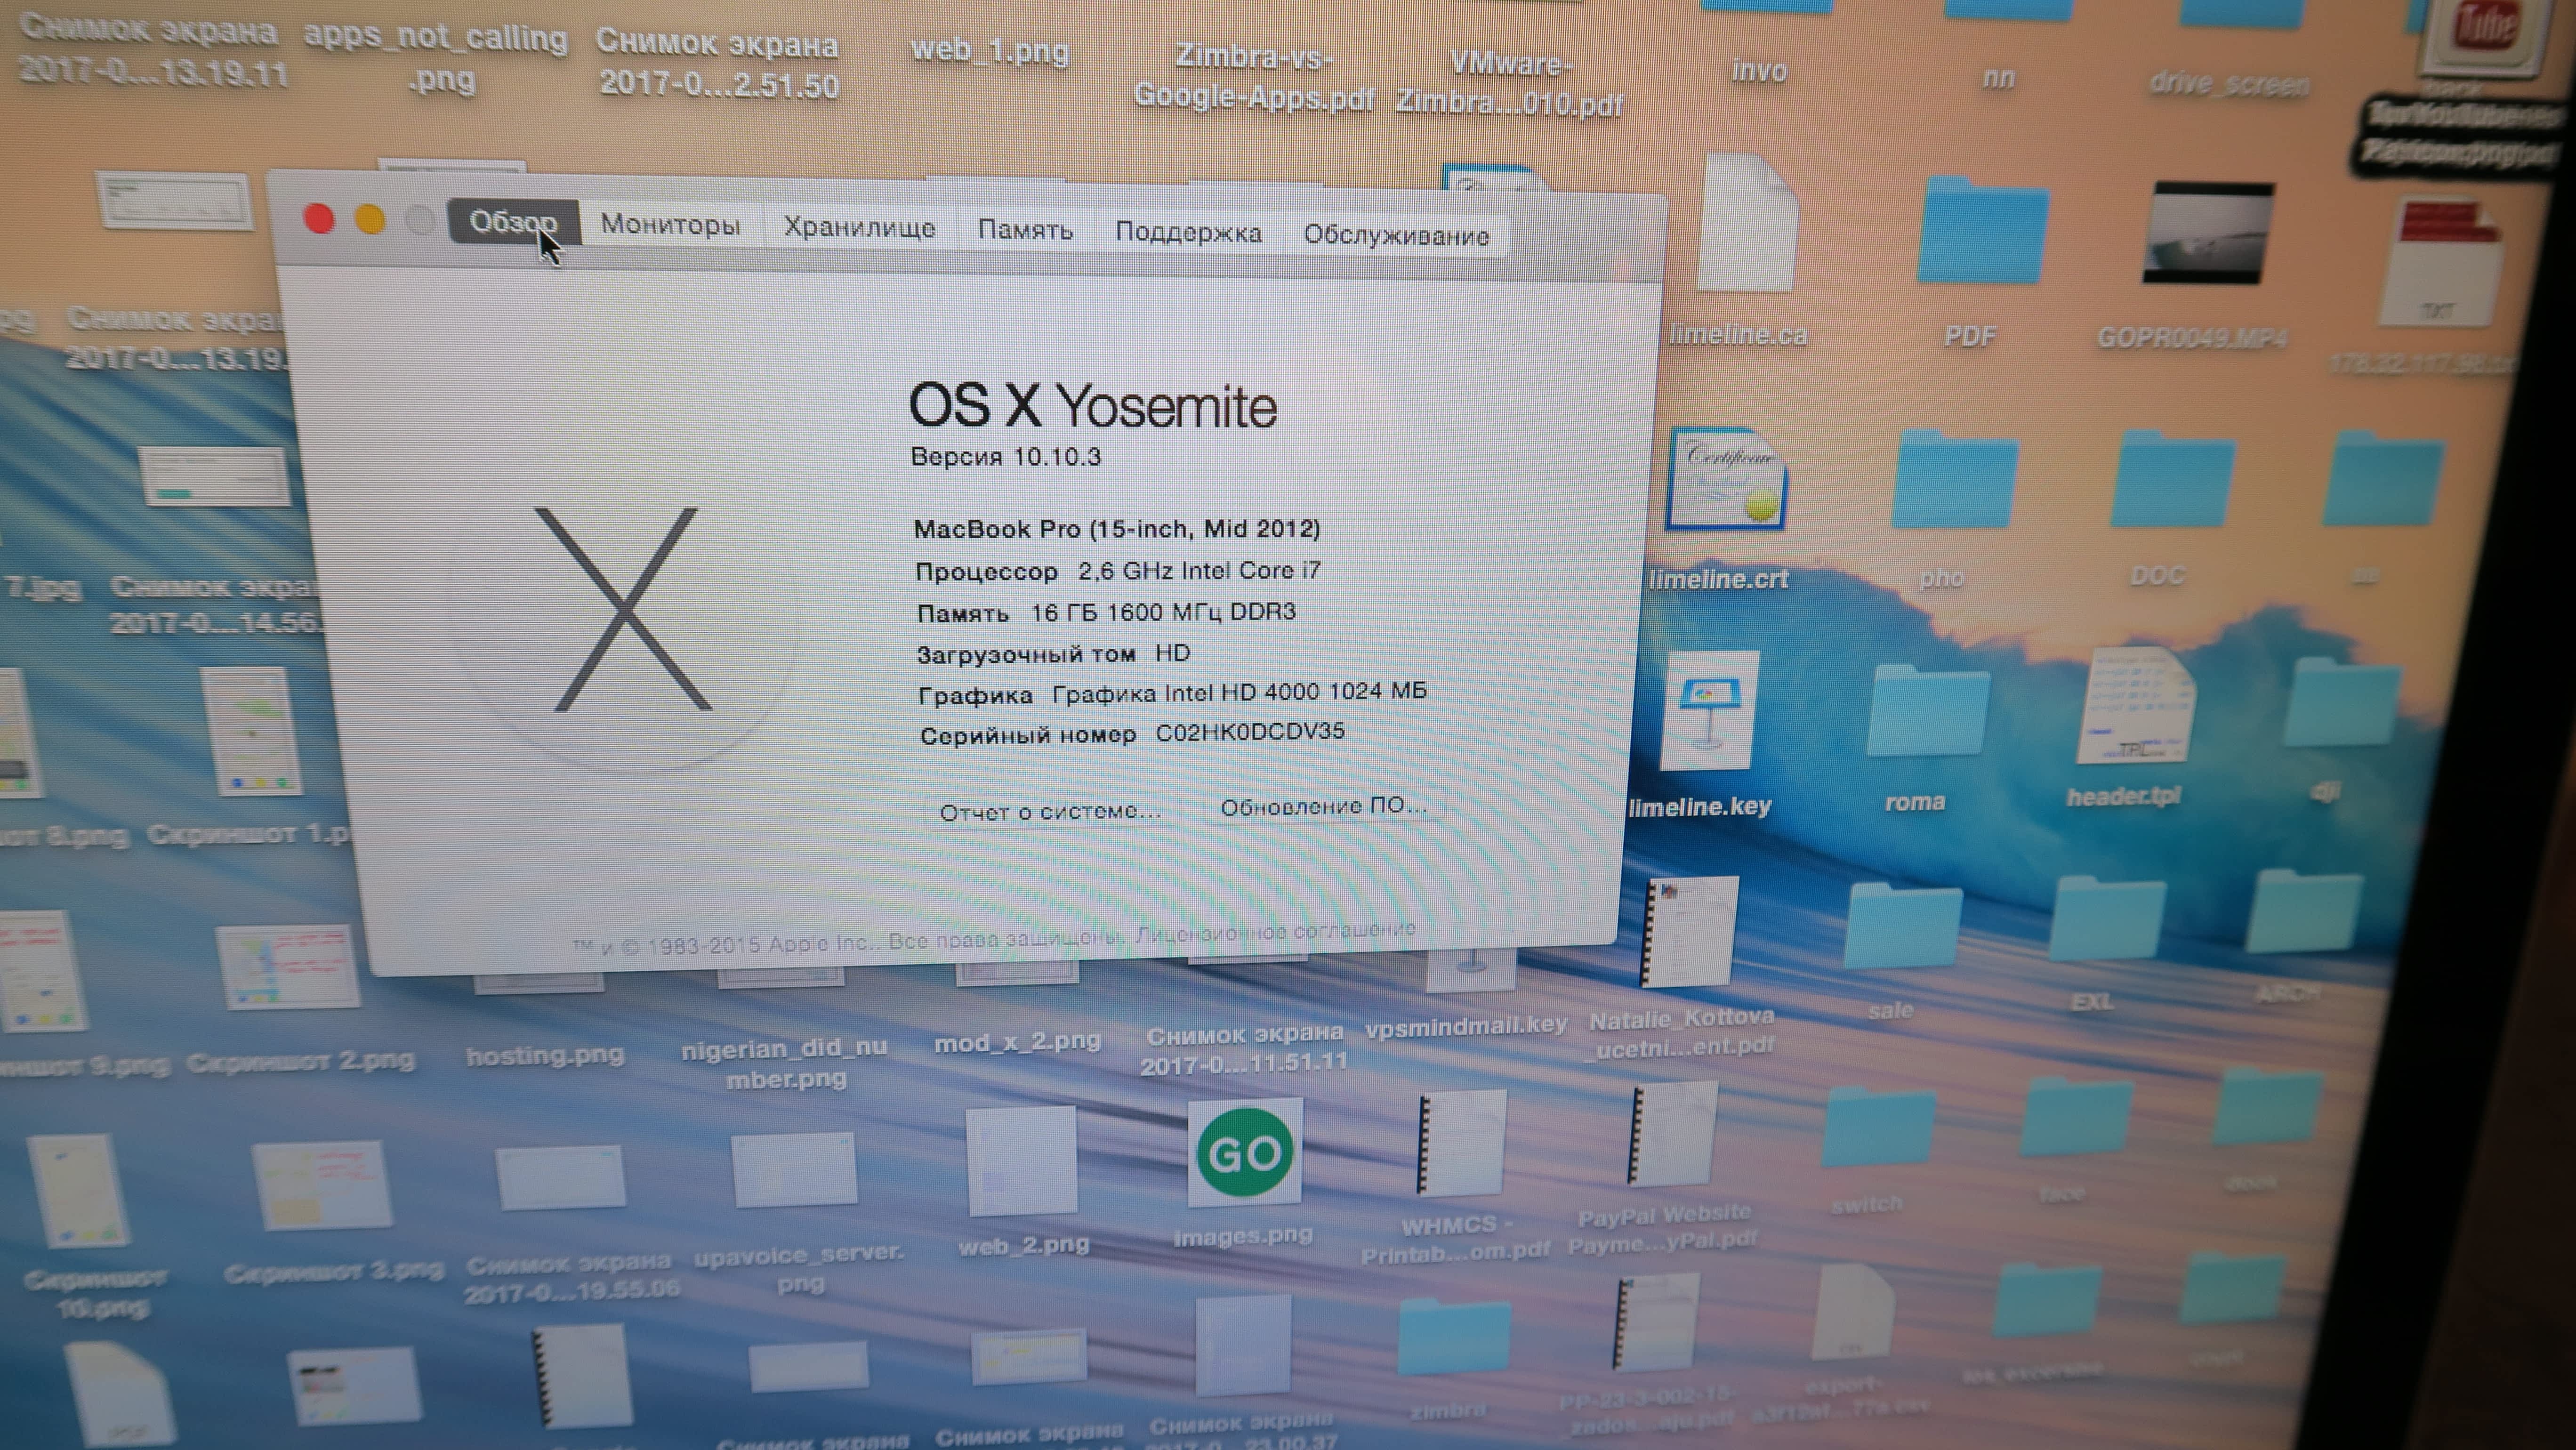Click the Отчет о системе button
The image size is (2576, 1450).
(x=1050, y=812)
